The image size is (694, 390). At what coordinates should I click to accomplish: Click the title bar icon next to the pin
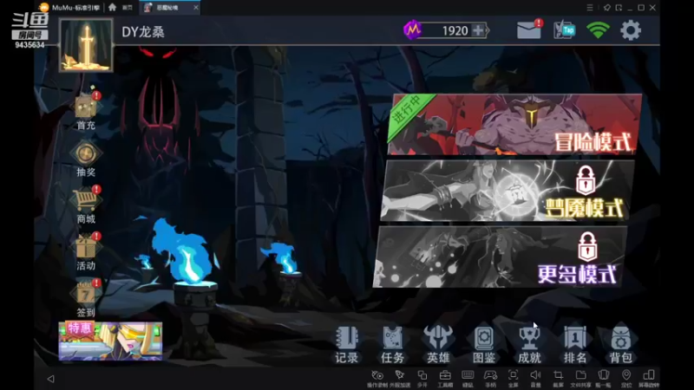[619, 8]
